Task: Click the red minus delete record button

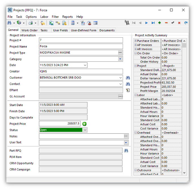Action: (166, 23)
